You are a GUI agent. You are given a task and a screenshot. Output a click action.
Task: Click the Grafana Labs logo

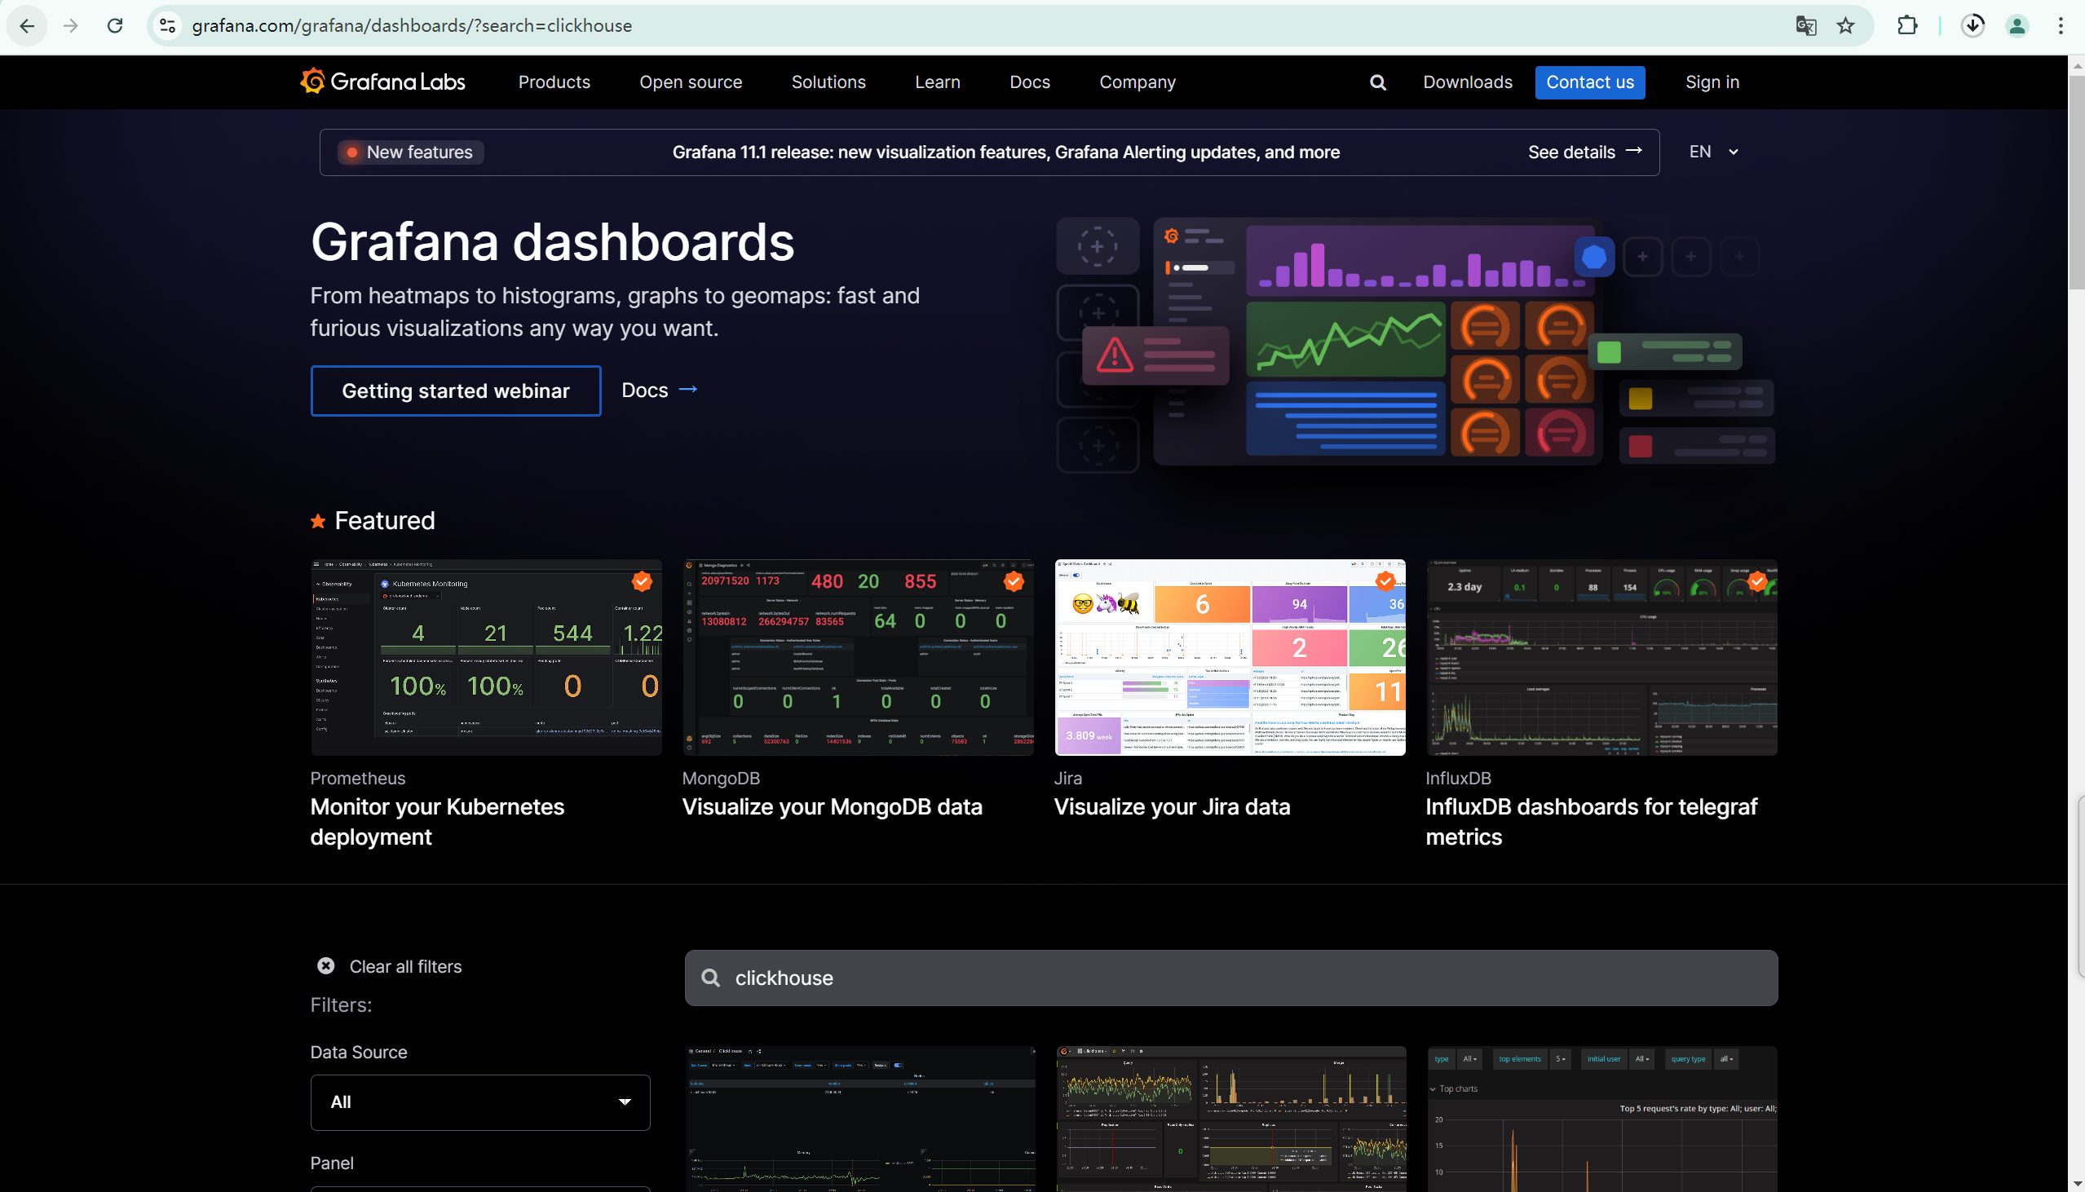382,82
